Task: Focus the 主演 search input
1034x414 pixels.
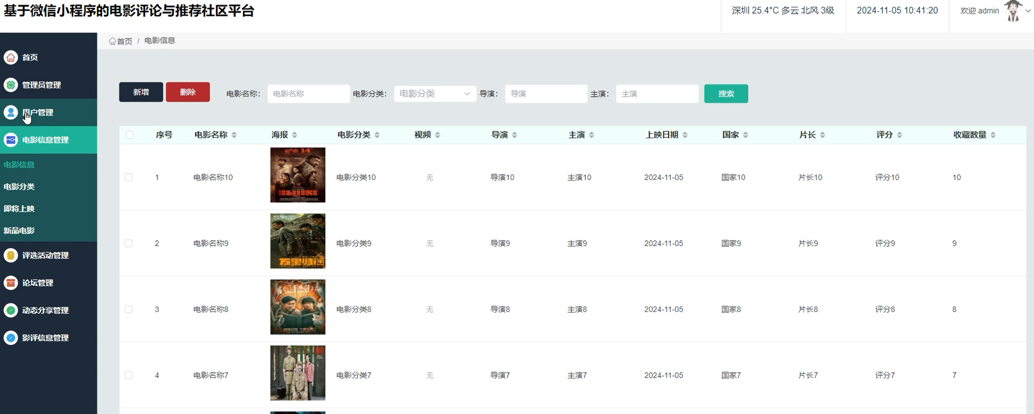Action: tap(657, 93)
